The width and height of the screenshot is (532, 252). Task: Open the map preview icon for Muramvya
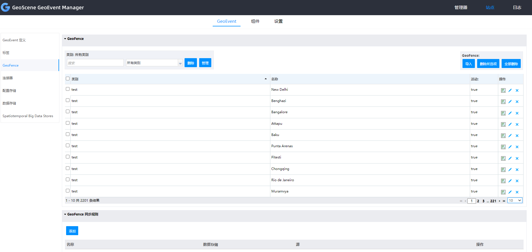point(503,192)
